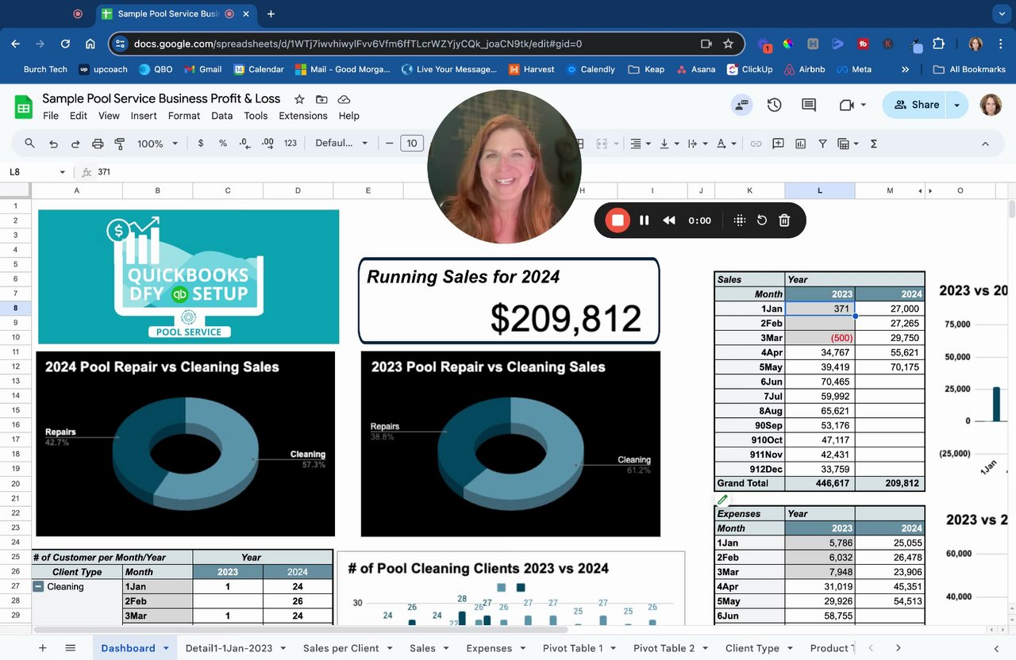The height and width of the screenshot is (660, 1016).
Task: Open the Extensions menu
Action: (303, 116)
